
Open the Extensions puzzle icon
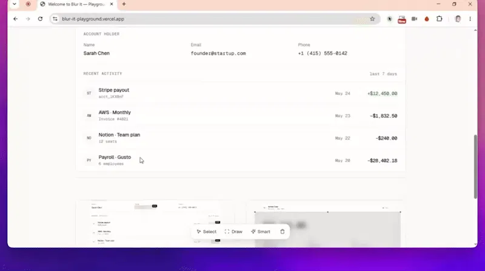point(439,19)
